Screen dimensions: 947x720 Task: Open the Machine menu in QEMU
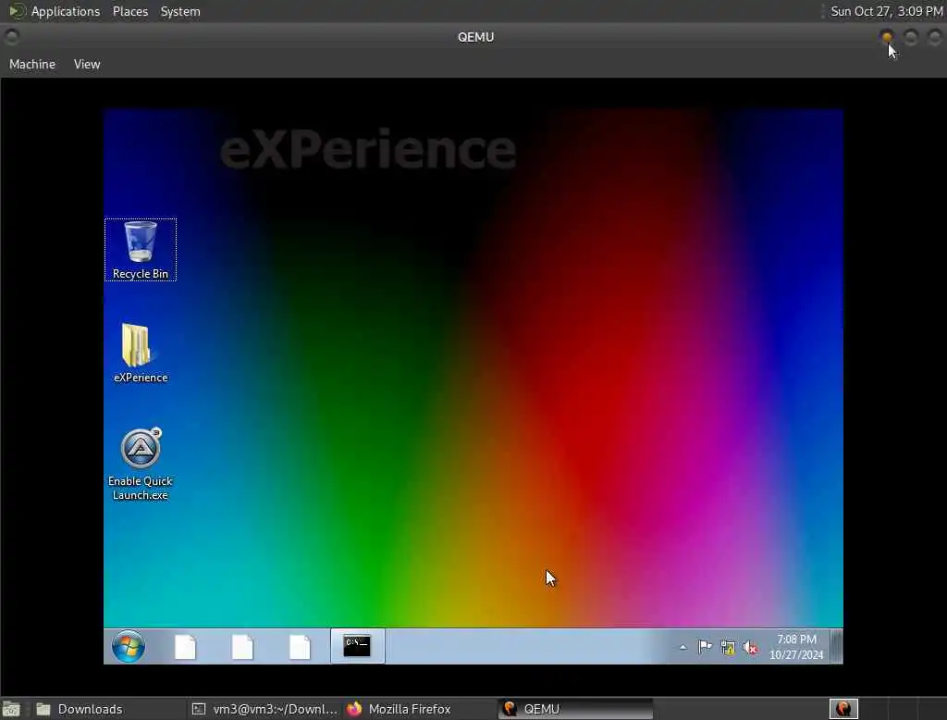click(x=32, y=64)
